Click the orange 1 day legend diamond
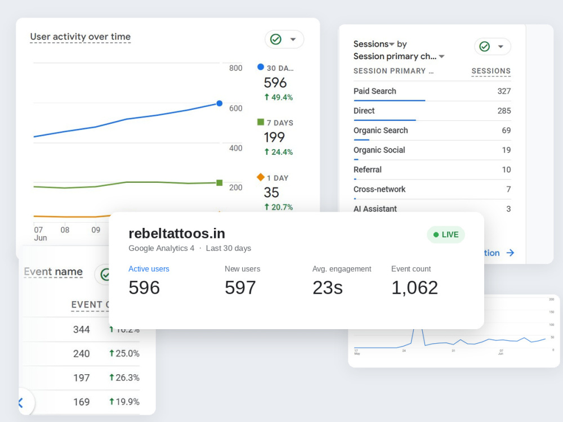 [261, 177]
